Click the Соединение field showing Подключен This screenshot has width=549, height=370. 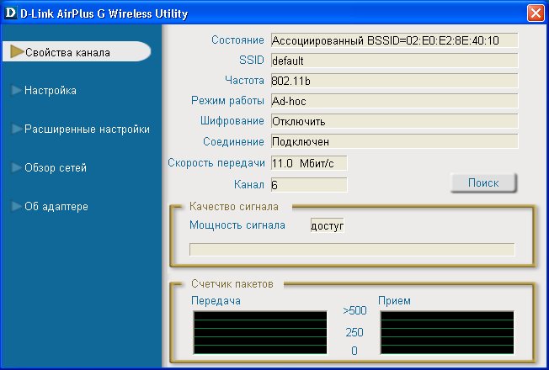click(x=394, y=141)
